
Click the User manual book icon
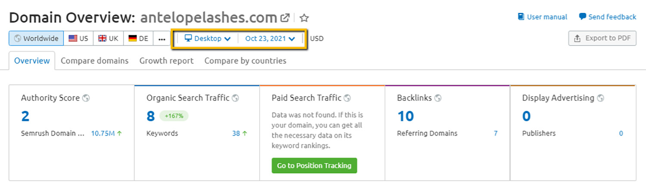click(521, 17)
